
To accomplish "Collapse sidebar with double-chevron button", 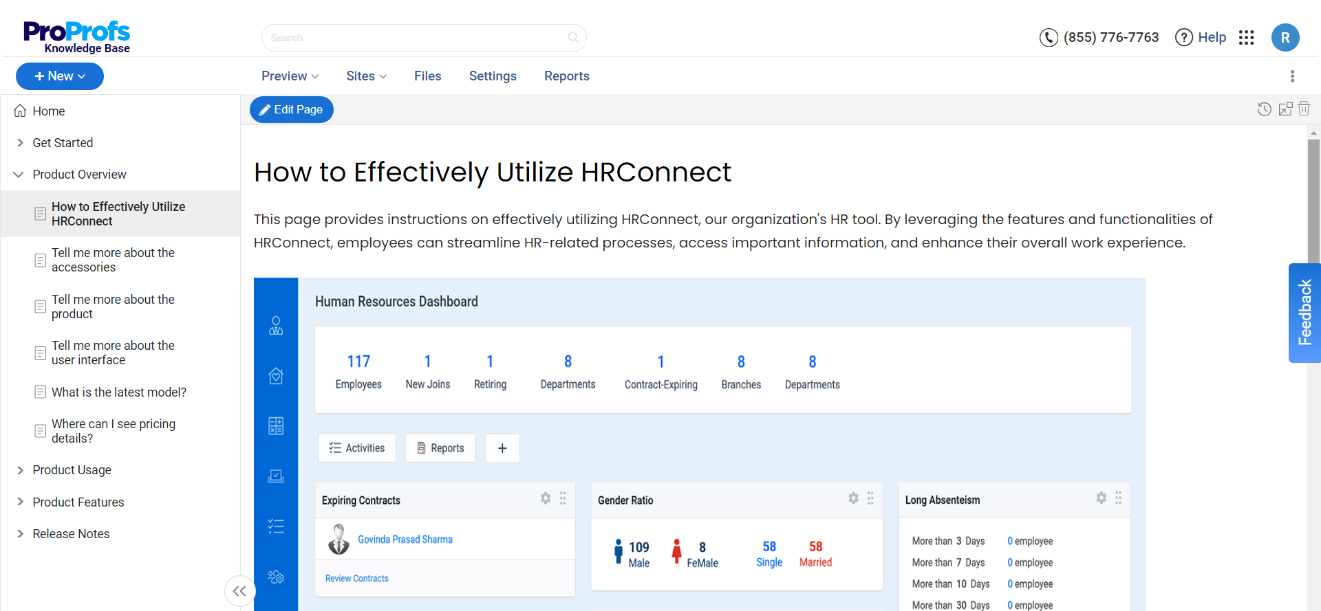I will pyautogui.click(x=239, y=591).
